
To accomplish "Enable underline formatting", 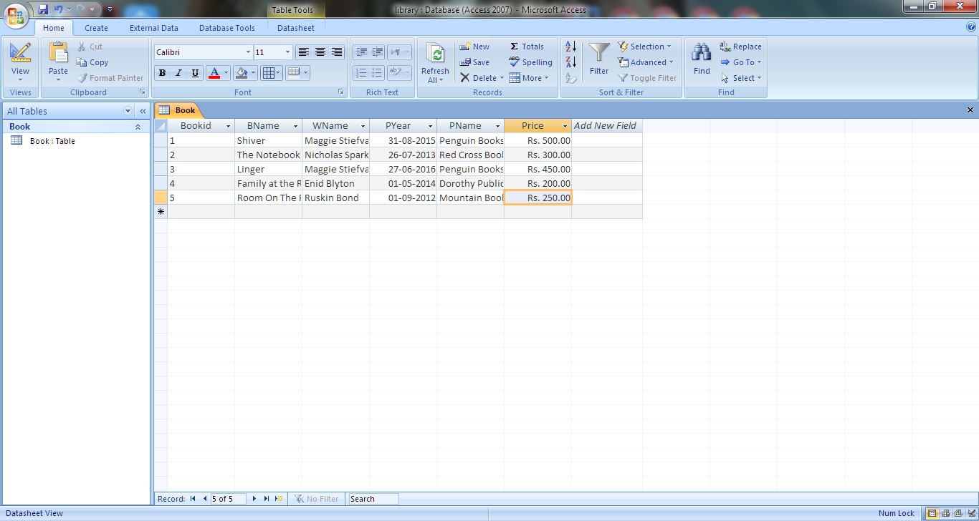I will pyautogui.click(x=195, y=72).
